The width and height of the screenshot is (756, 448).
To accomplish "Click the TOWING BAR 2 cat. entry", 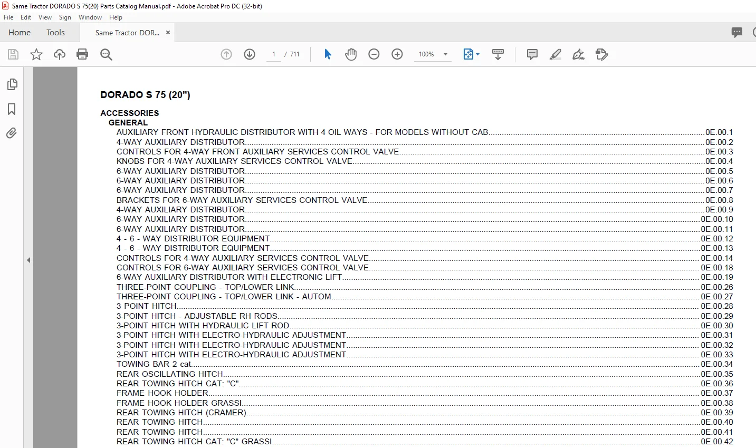I will click(x=154, y=364).
